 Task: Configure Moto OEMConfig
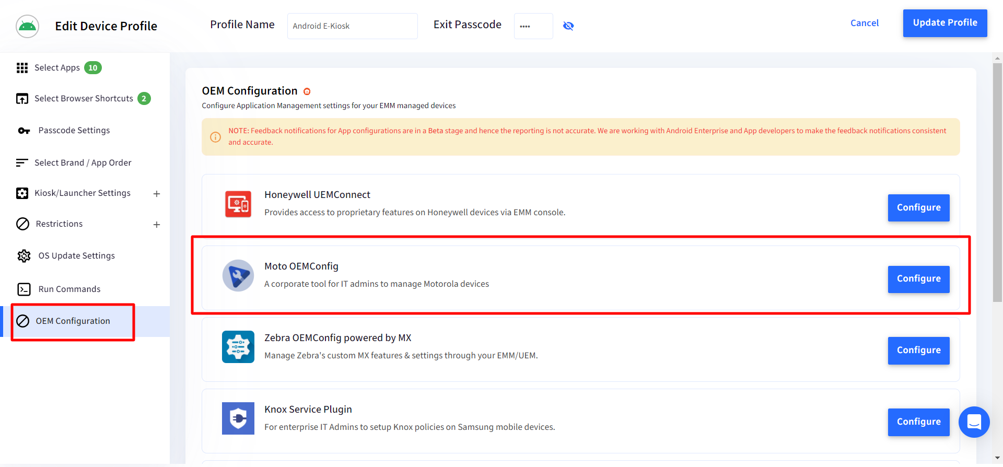pyautogui.click(x=918, y=279)
